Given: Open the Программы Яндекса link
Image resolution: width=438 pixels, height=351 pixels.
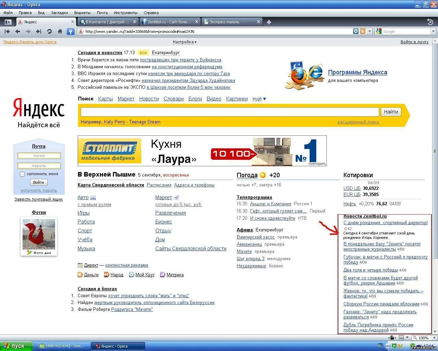Looking at the screenshot, I should [358, 72].
